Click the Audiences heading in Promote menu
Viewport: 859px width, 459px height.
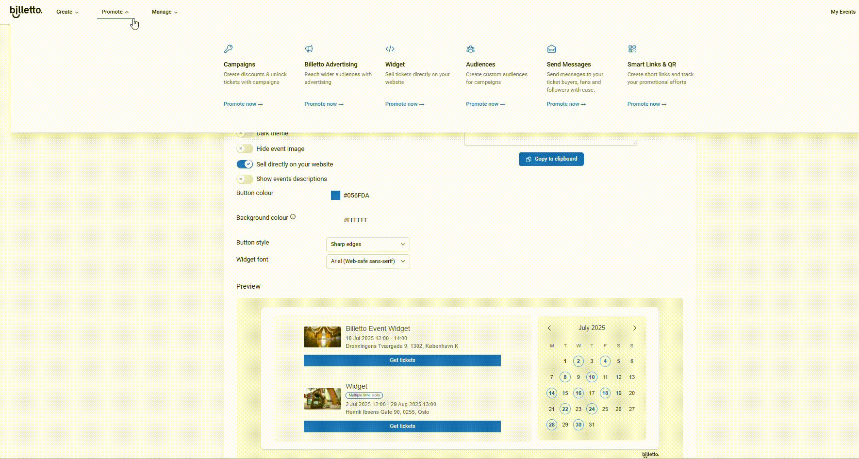point(480,64)
